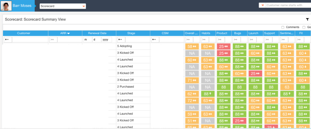The width and height of the screenshot is (311, 129).
Task: Click the orange arrow beside customer search
Action: tap(263, 5)
